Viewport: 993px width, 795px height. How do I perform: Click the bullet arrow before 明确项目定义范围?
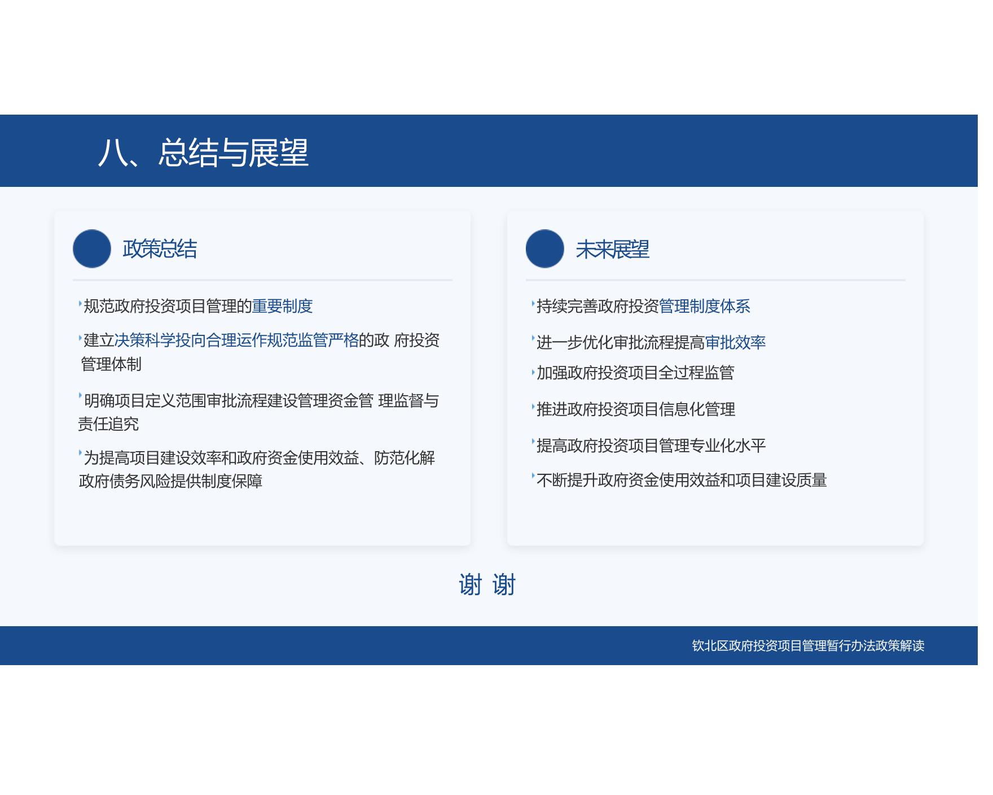point(80,398)
